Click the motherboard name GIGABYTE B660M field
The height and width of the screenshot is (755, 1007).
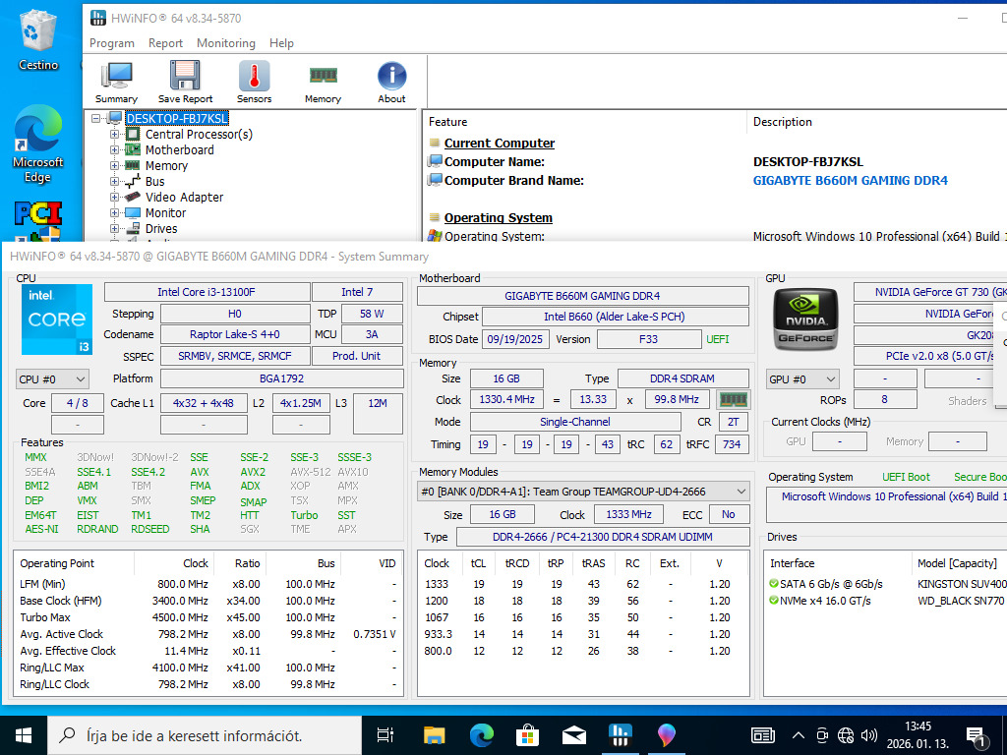click(x=582, y=296)
